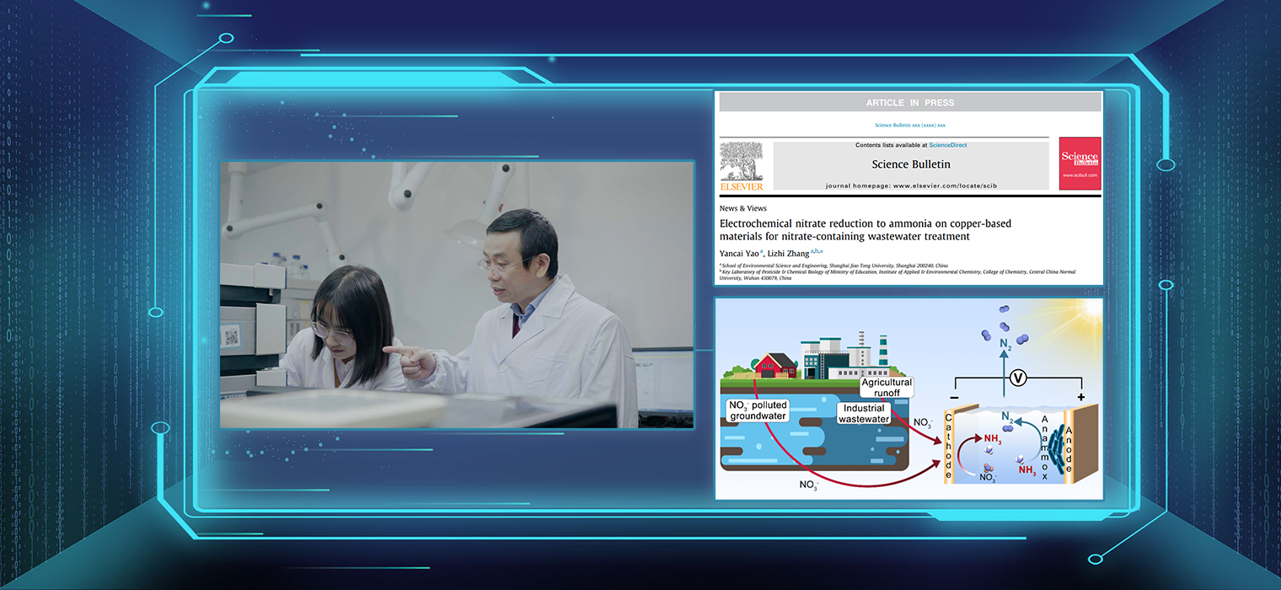Click the News & Views section label
This screenshot has height=590, width=1281.
[x=742, y=208]
